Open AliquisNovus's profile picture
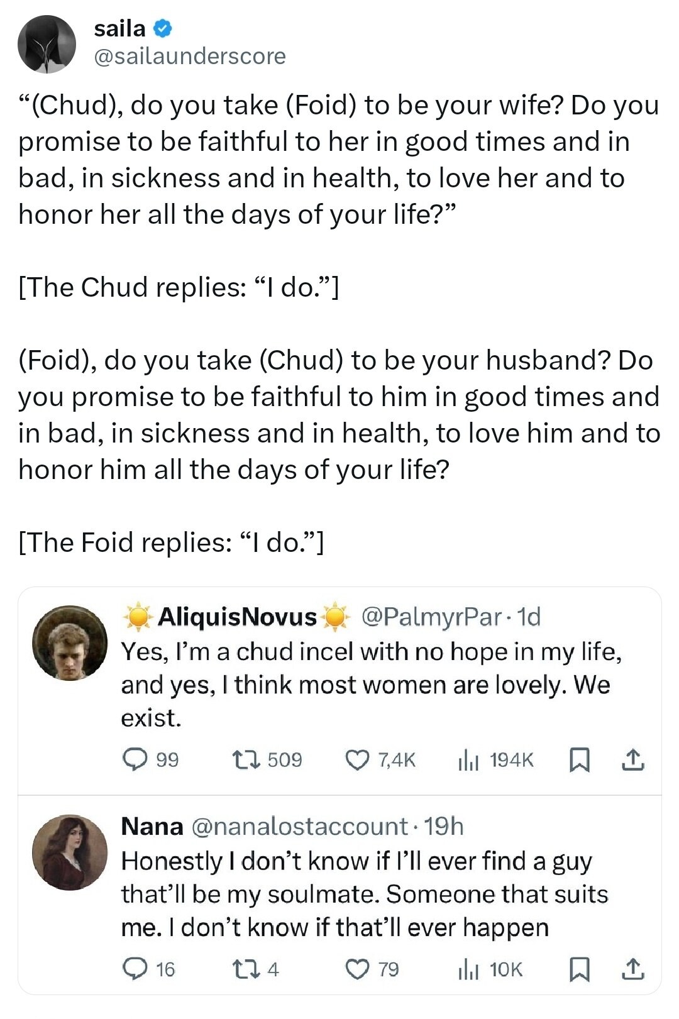 [x=70, y=642]
